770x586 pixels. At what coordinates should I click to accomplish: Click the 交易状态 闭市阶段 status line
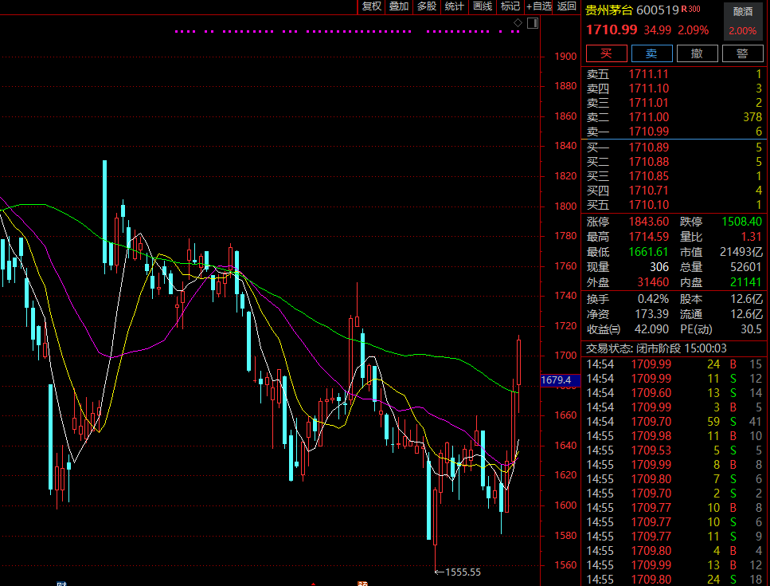[656, 348]
